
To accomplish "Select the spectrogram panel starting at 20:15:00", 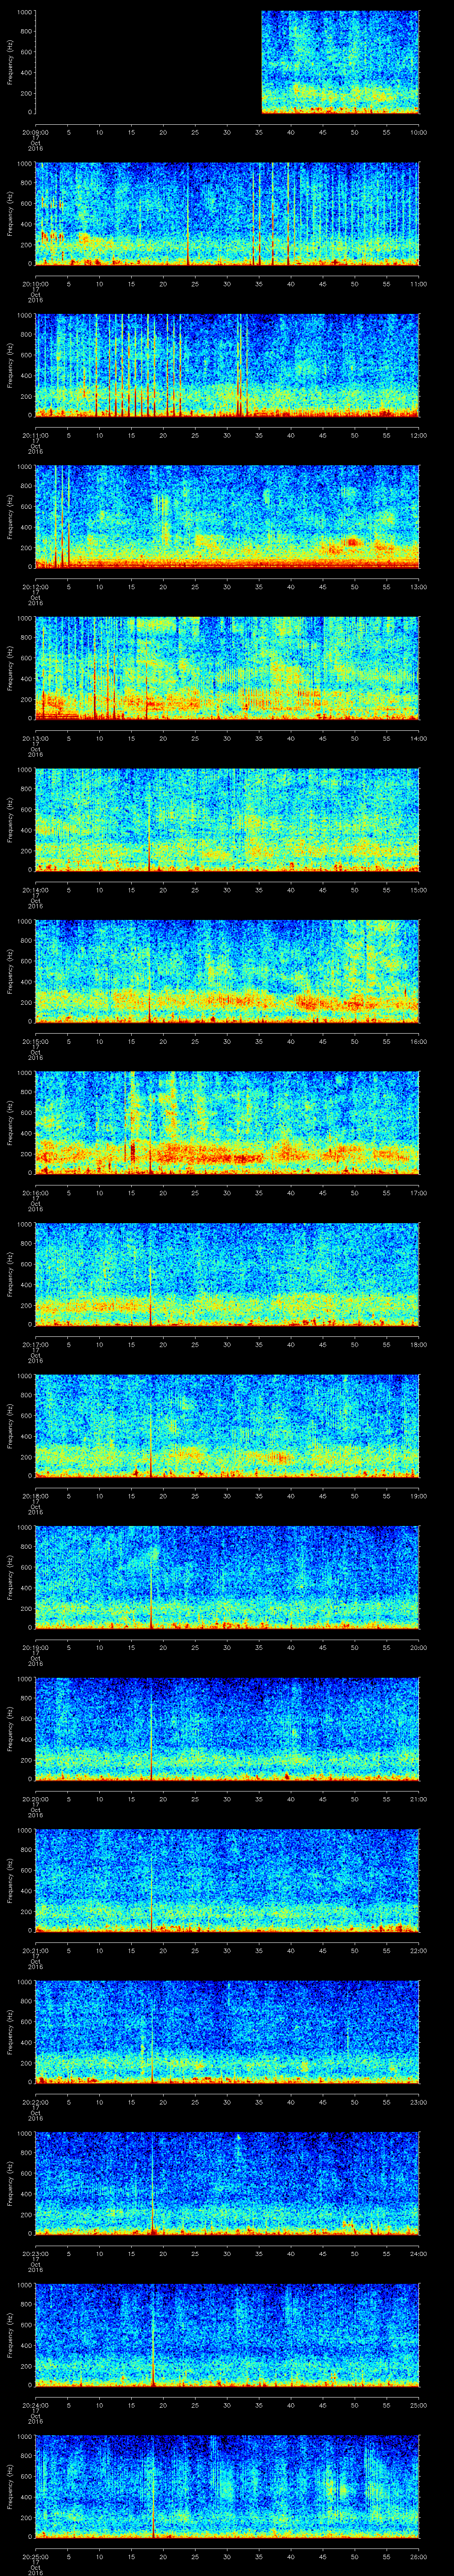I will [227, 972].
